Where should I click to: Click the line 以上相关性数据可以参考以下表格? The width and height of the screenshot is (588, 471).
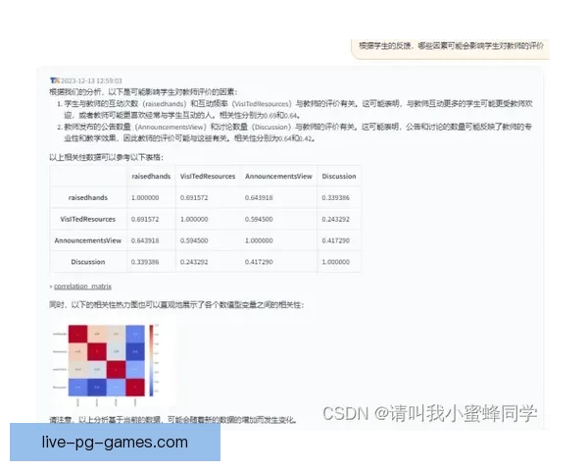(106, 157)
